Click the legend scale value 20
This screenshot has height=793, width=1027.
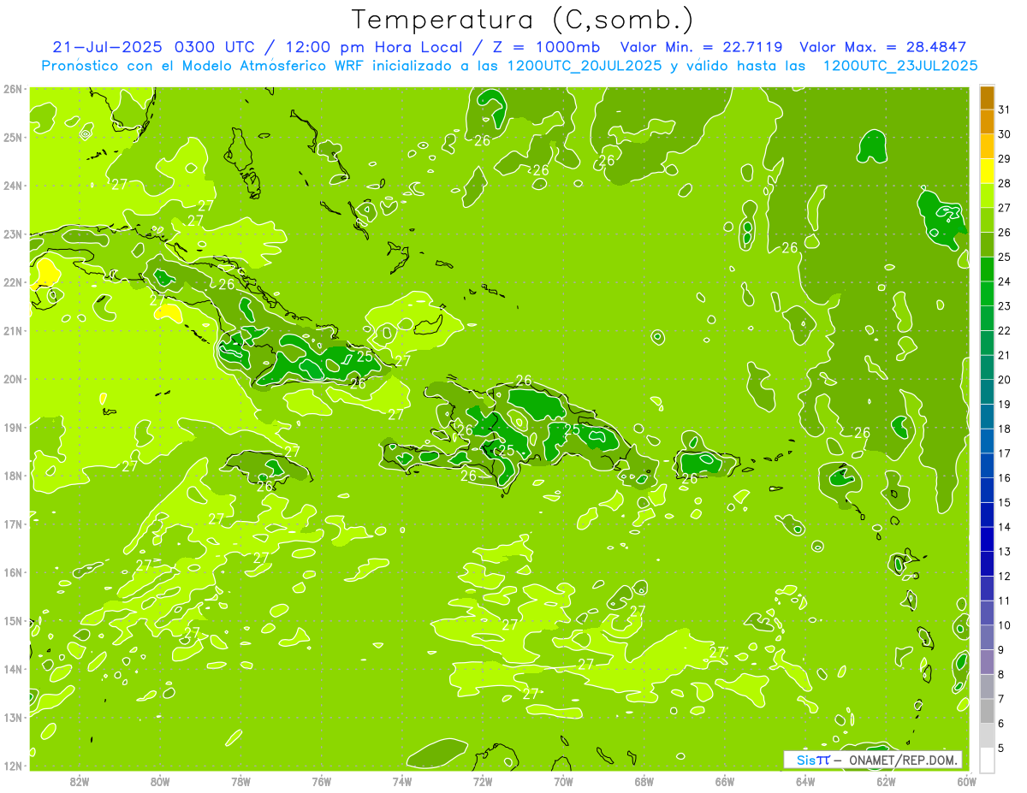tap(1005, 380)
